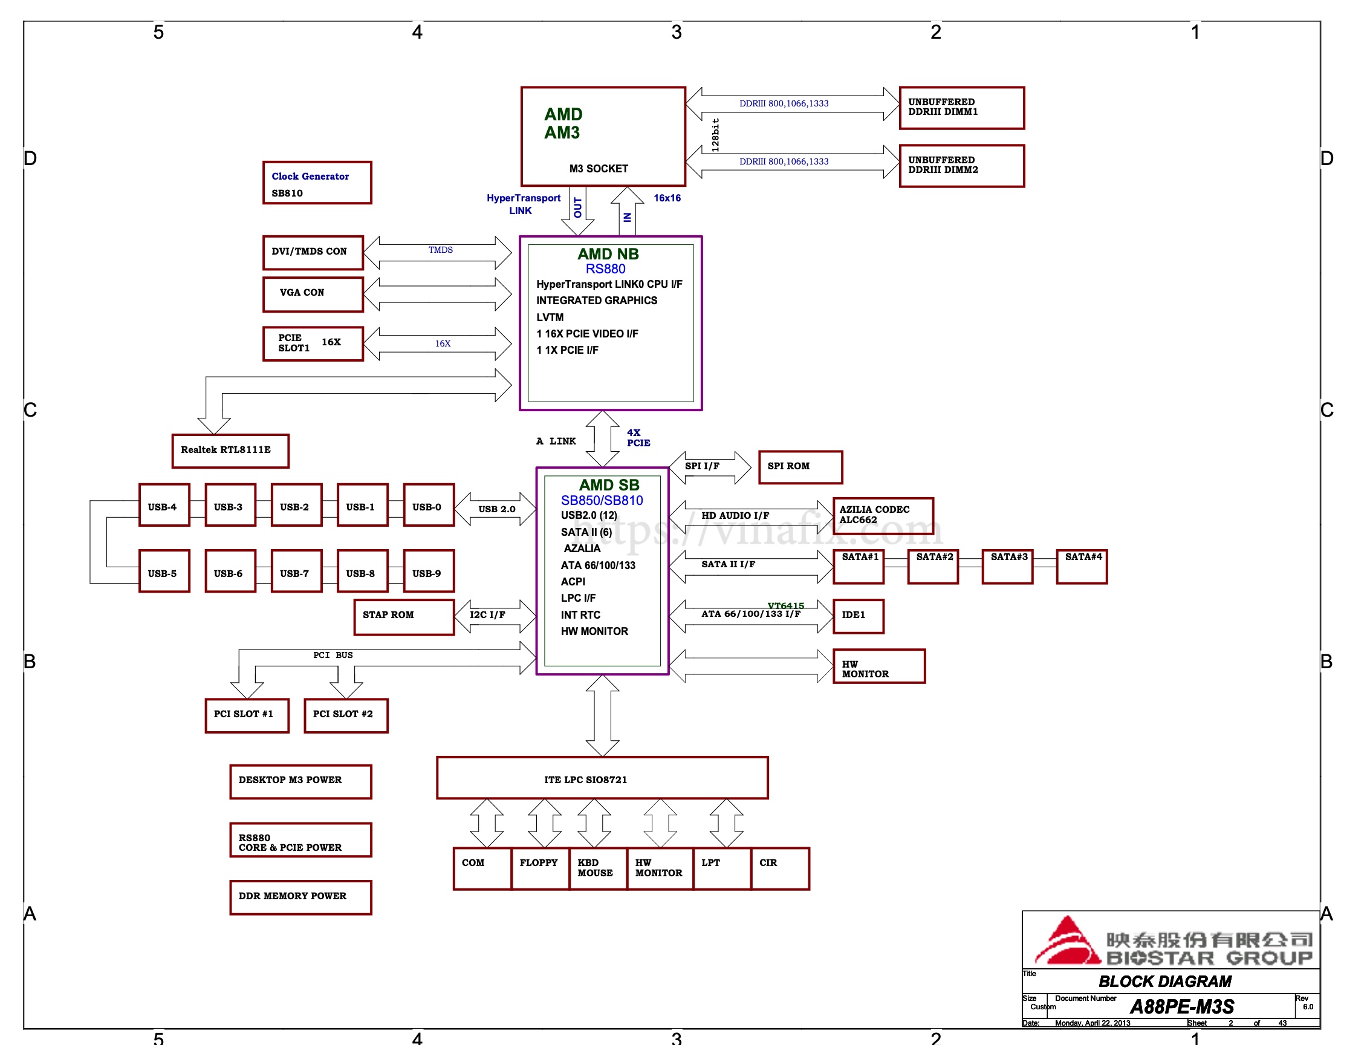Viewport: 1370px width, 1045px height.
Task: Click the LPT box
Action: pyautogui.click(x=722, y=868)
